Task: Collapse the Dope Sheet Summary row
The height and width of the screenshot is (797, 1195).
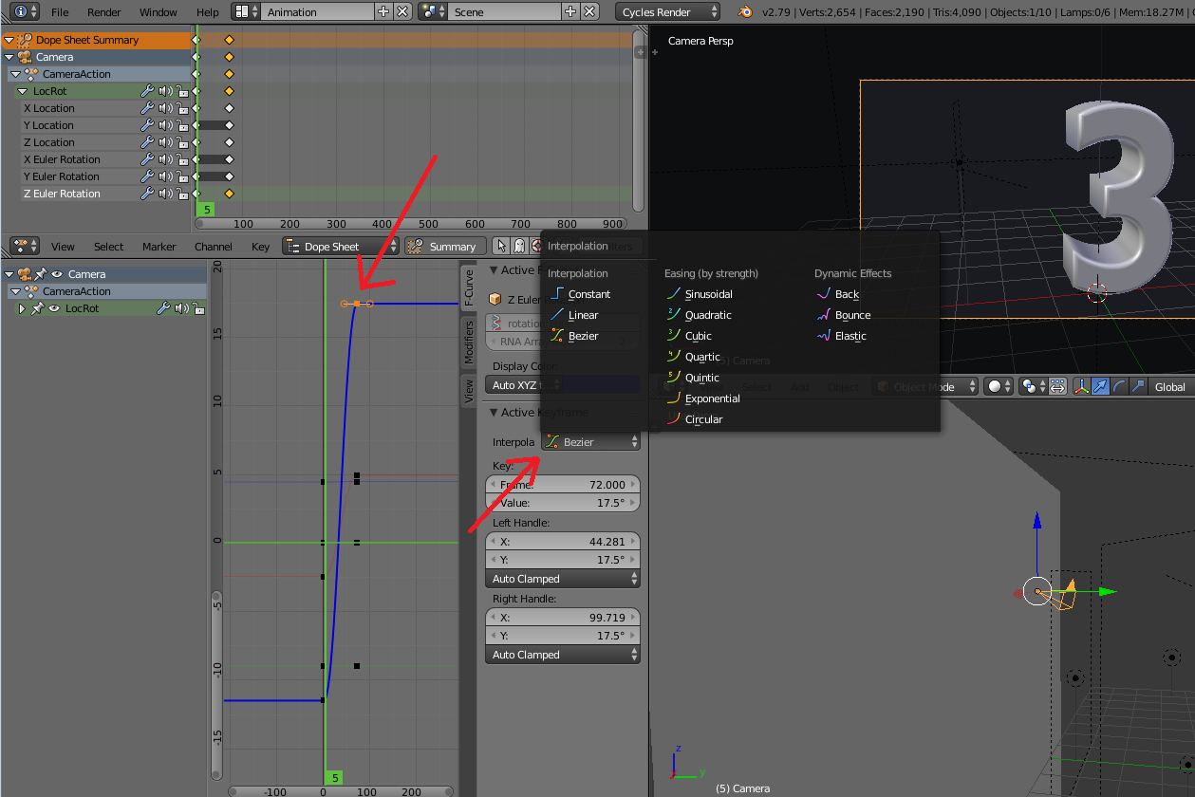Action: 9,40
